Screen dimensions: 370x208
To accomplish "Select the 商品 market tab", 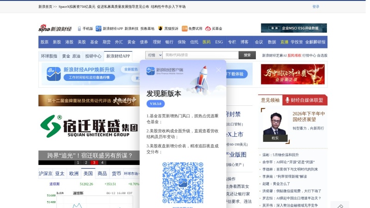I will click(x=102, y=174).
